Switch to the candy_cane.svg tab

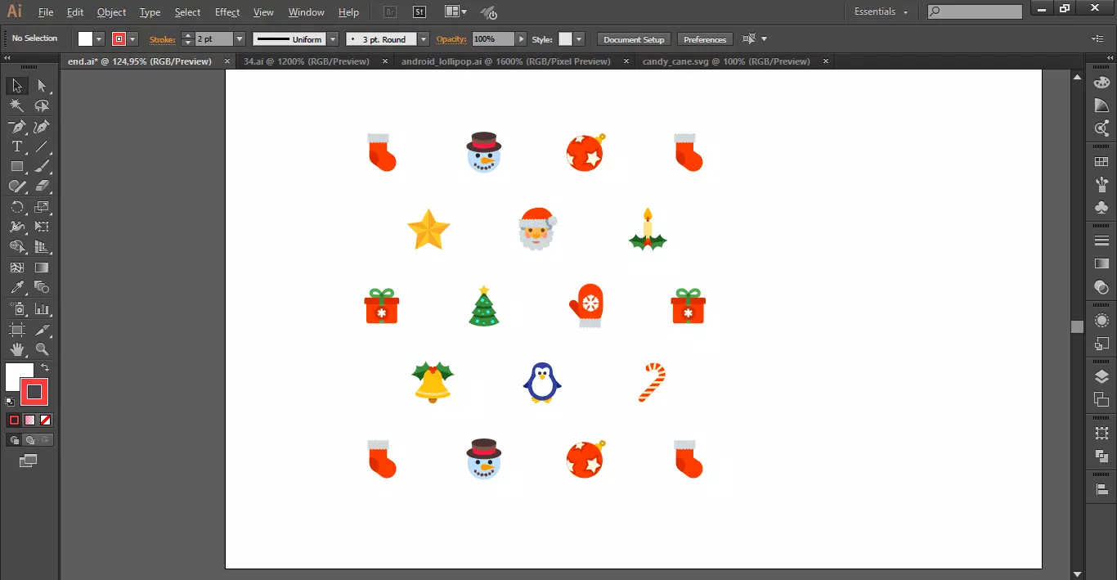coord(726,61)
